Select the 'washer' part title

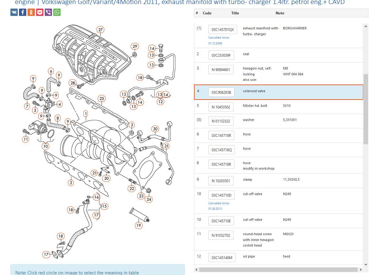[x=248, y=120]
